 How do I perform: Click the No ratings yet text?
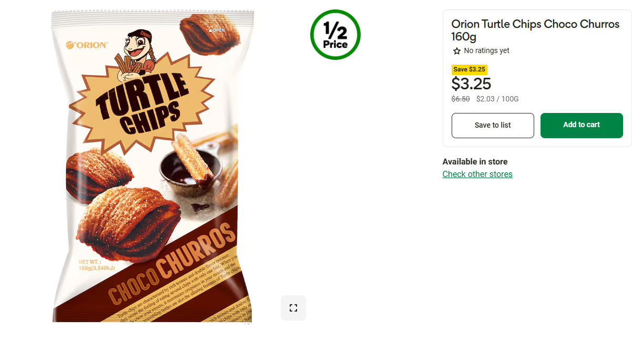(x=486, y=51)
